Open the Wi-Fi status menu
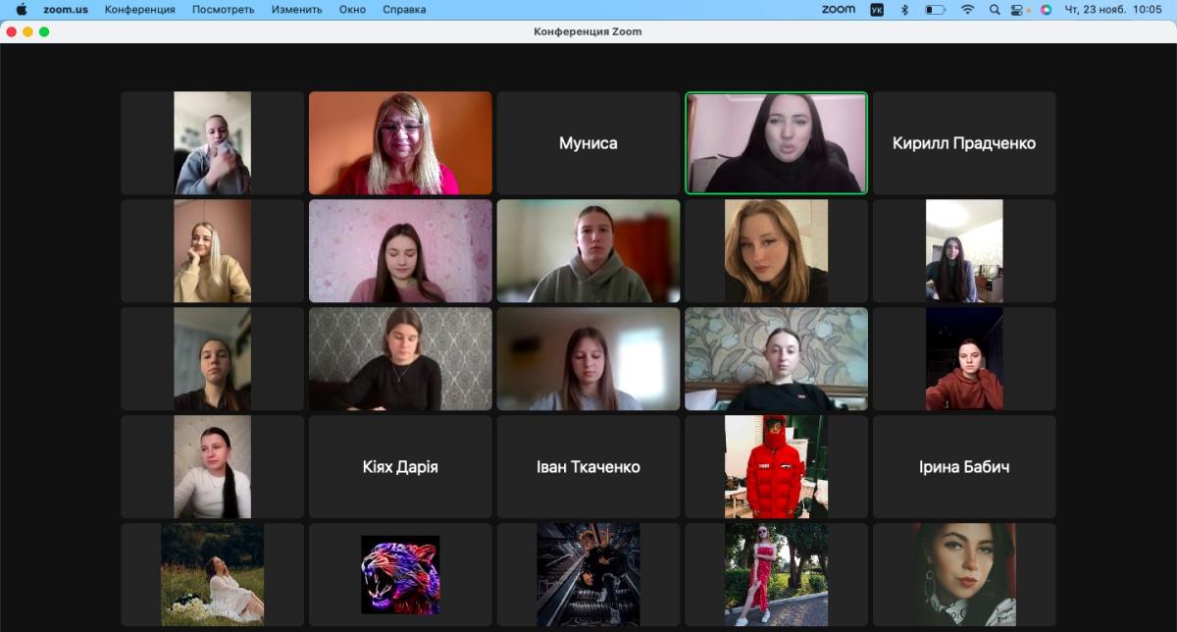 967,9
